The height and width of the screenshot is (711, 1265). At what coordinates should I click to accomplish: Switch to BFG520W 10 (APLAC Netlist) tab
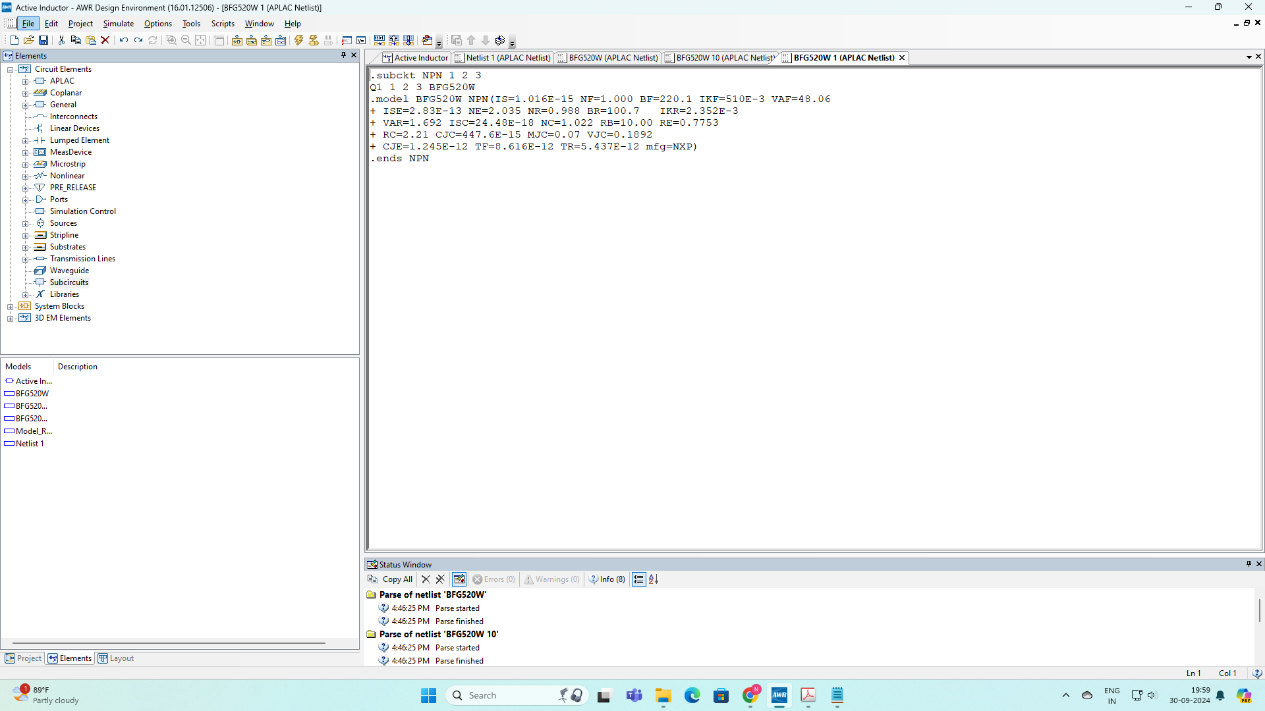[720, 58]
